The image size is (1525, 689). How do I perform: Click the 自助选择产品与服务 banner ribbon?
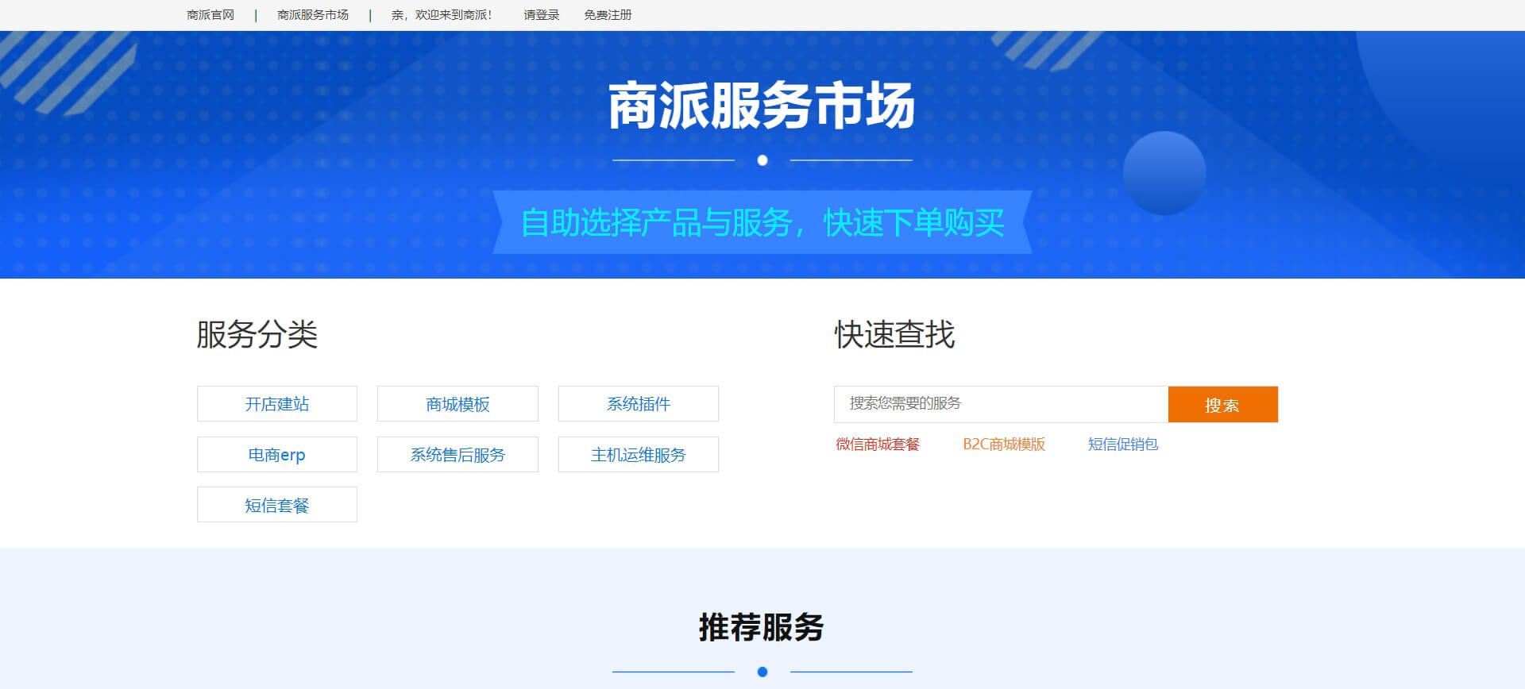tap(762, 223)
